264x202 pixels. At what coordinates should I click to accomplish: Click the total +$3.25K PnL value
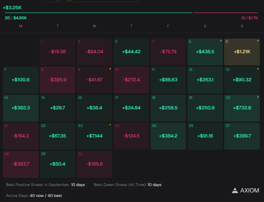click(12, 8)
